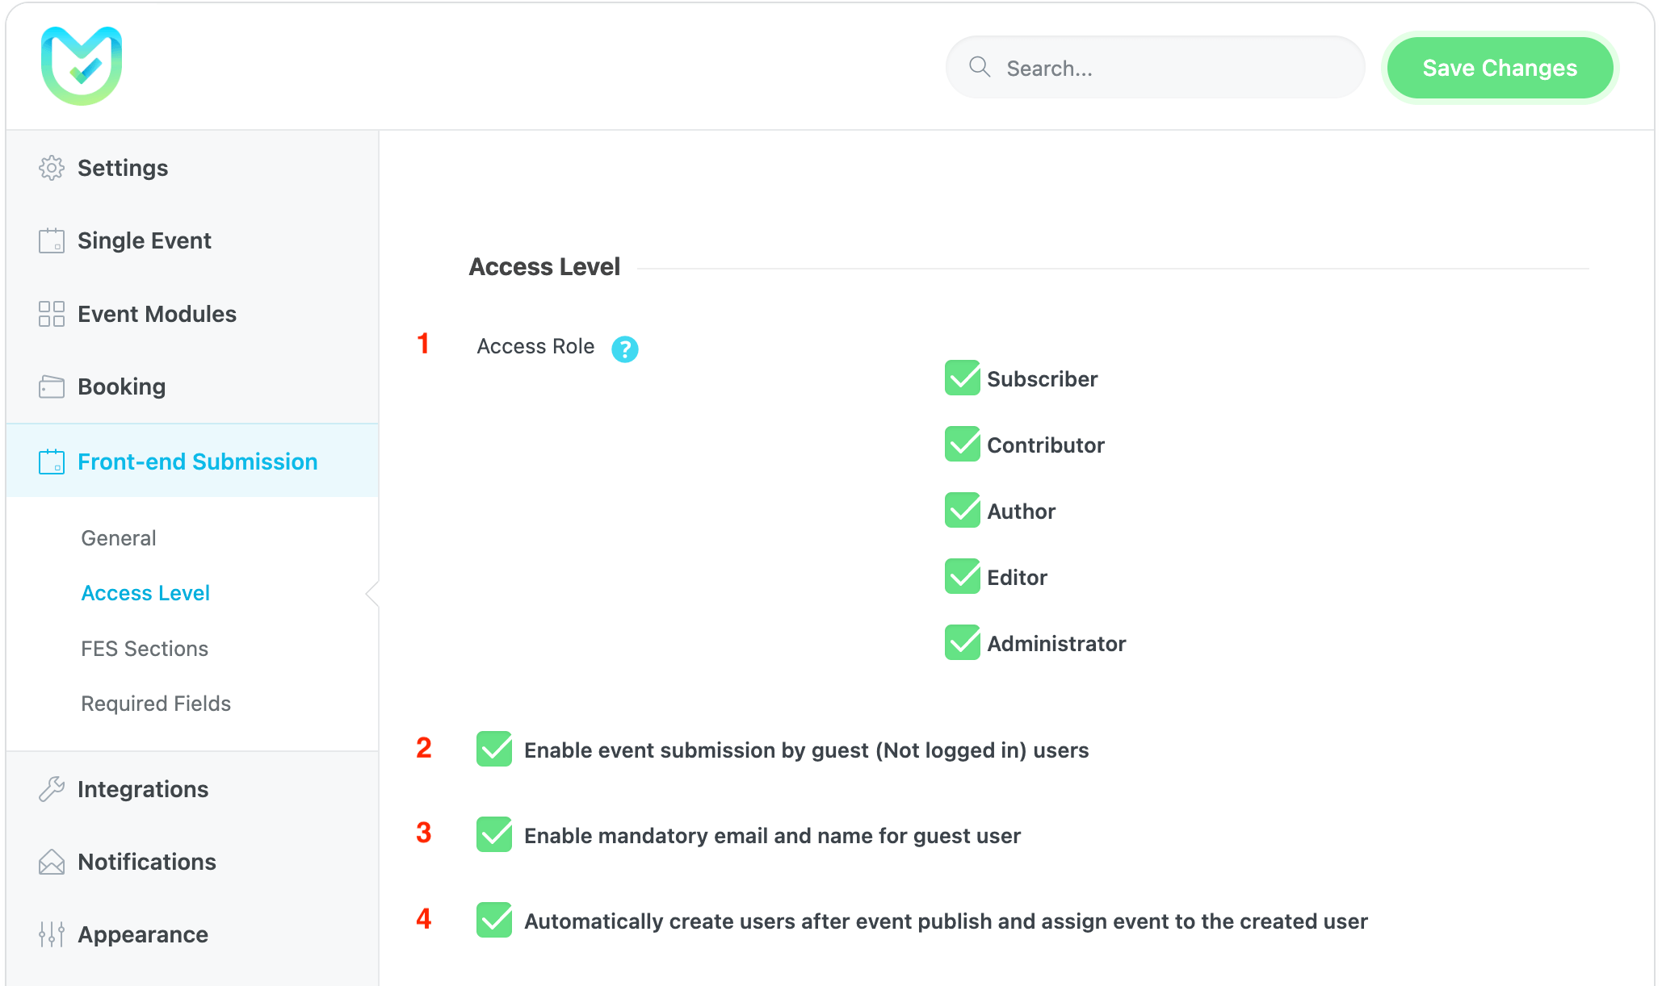Click the Integrations wrench icon

[52, 788]
